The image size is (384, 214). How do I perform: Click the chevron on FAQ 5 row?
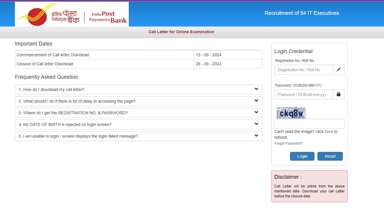[x=256, y=136]
